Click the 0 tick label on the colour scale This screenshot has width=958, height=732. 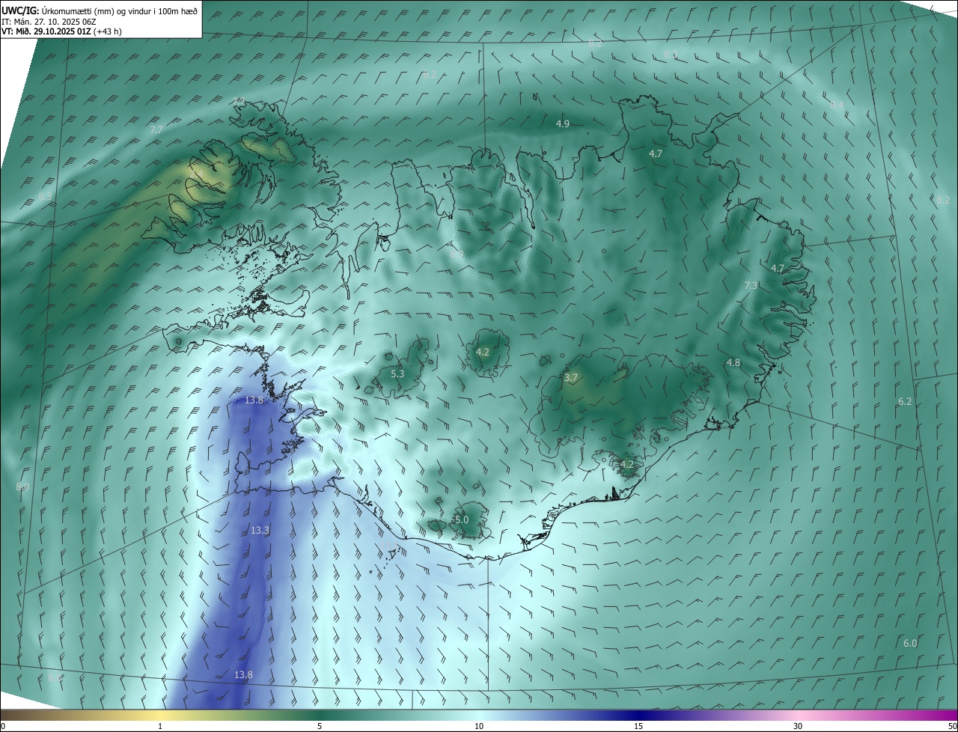[x=3, y=726]
